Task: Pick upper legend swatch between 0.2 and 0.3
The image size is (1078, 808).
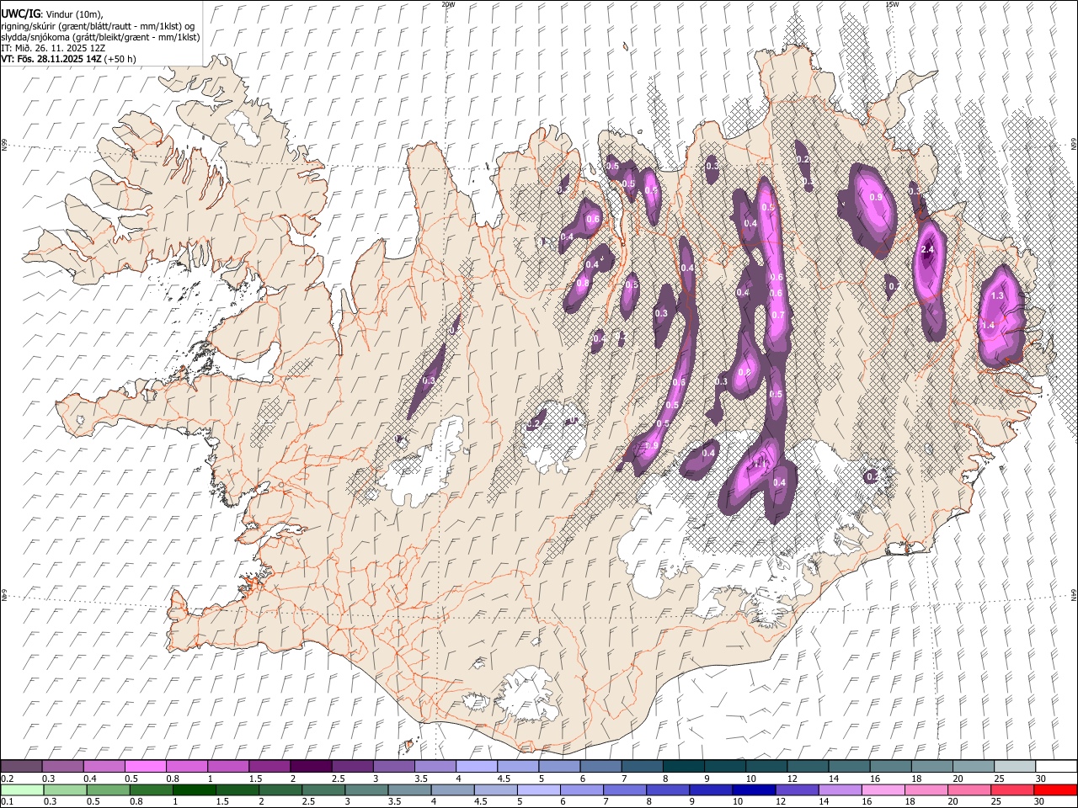Action: [21, 766]
